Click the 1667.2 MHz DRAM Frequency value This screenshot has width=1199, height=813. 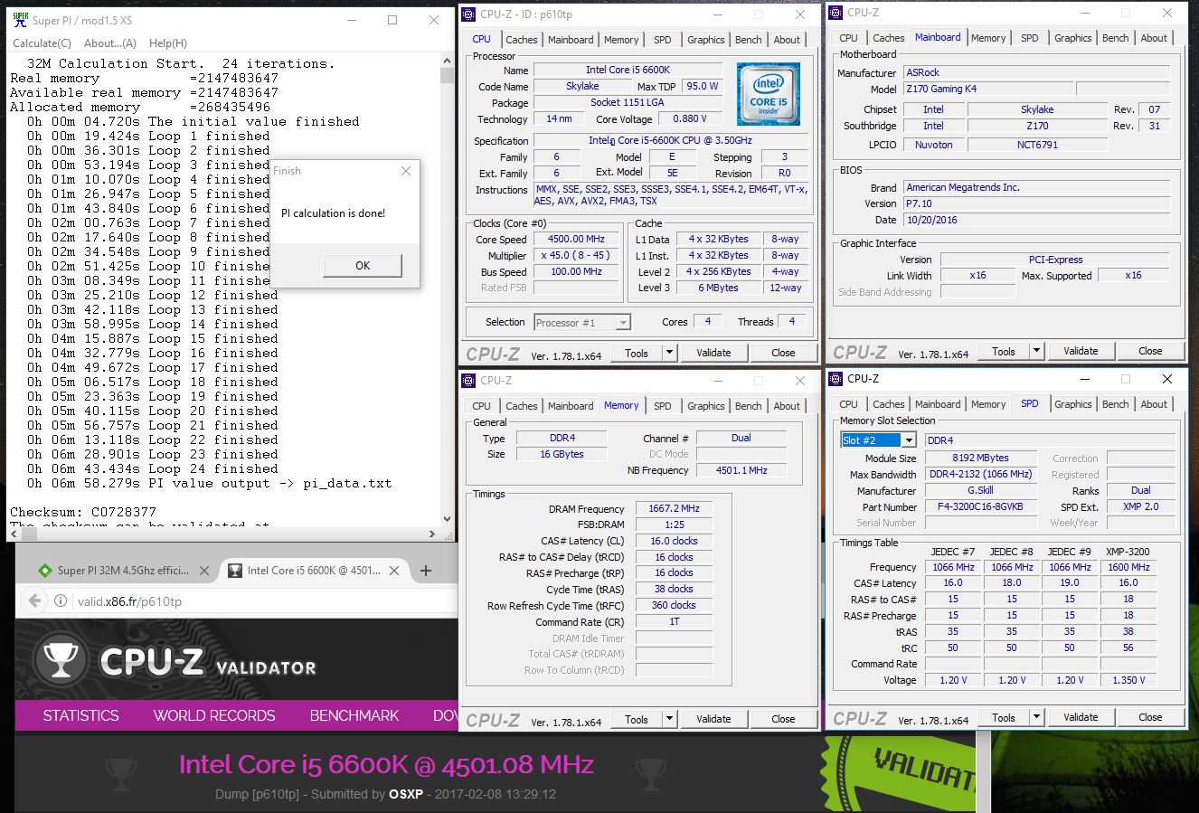click(674, 509)
